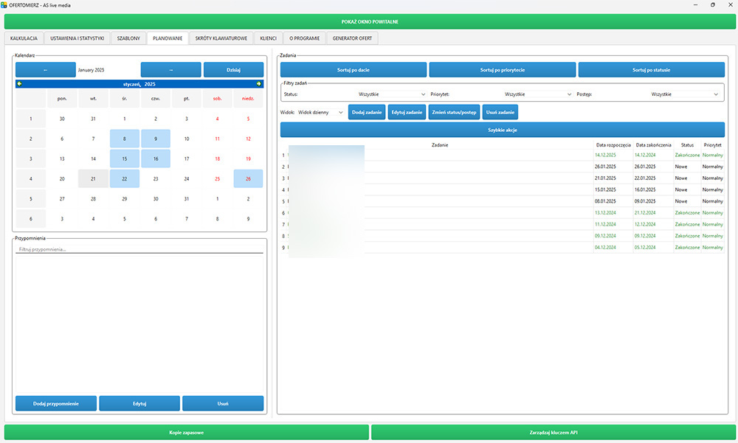Jump to today with the Dzisiaj button

click(233, 70)
